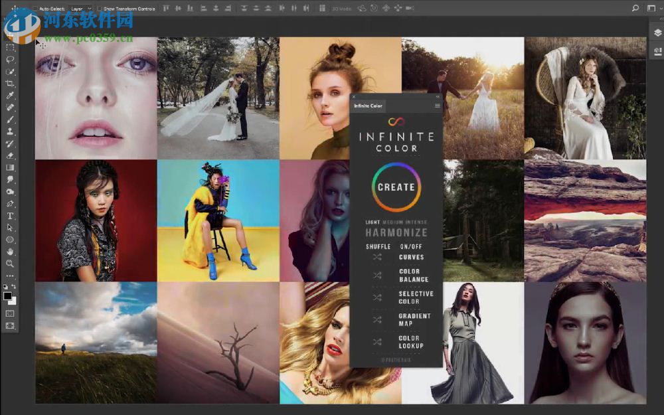The width and height of the screenshot is (664, 415).
Task: Pick the Eyedropper tool
Action: pyautogui.click(x=10, y=96)
